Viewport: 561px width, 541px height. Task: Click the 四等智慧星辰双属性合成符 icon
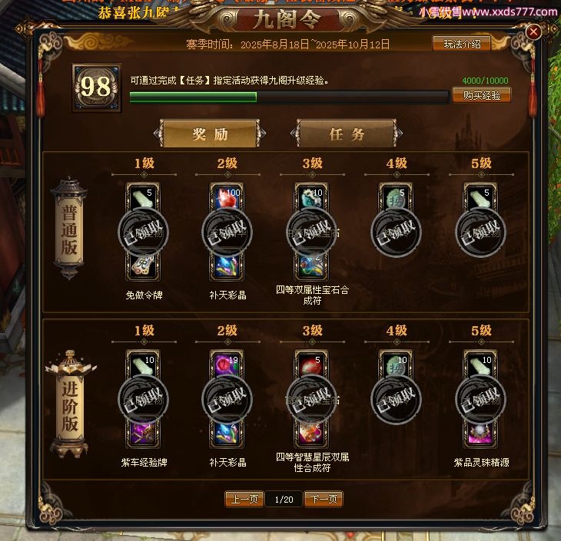(x=311, y=434)
